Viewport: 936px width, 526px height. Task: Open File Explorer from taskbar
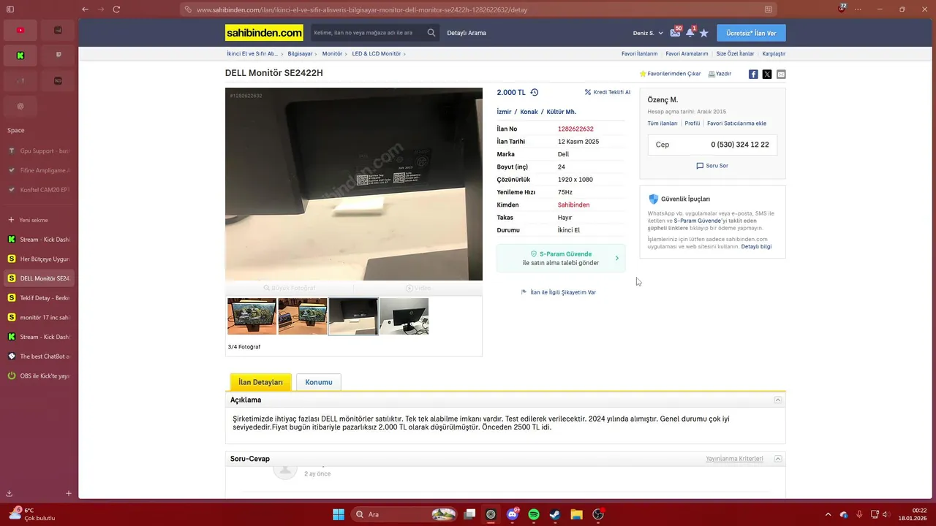[576, 514]
